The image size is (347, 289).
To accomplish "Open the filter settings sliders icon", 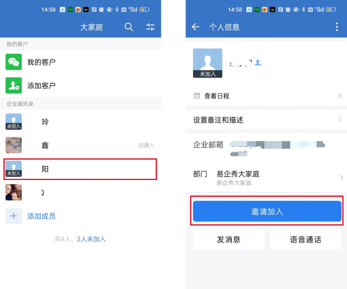I will pos(150,27).
